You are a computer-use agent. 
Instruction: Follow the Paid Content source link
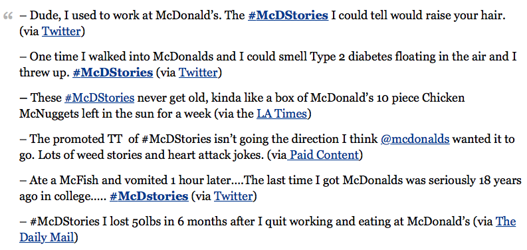pos(323,155)
